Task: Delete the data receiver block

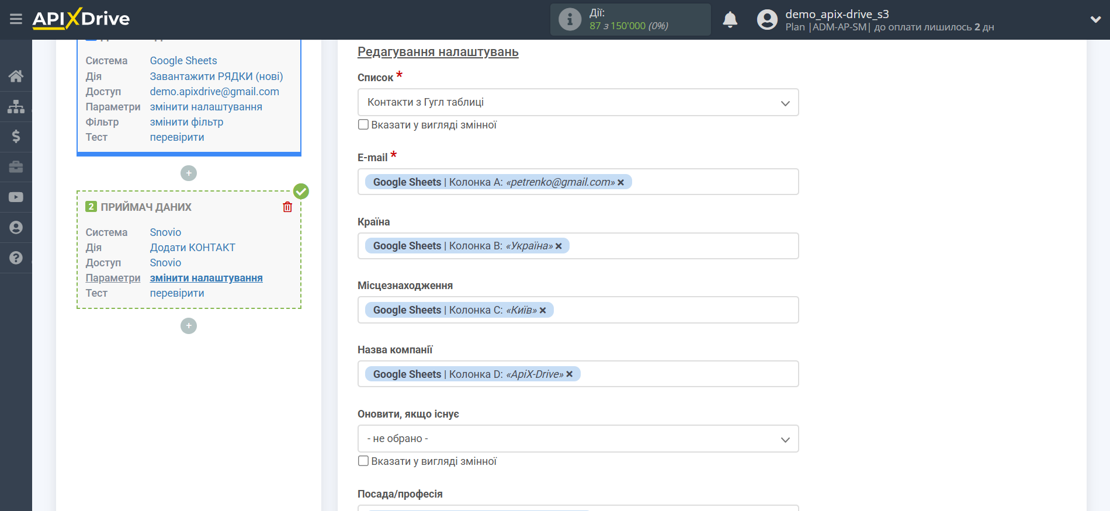Action: coord(287,207)
